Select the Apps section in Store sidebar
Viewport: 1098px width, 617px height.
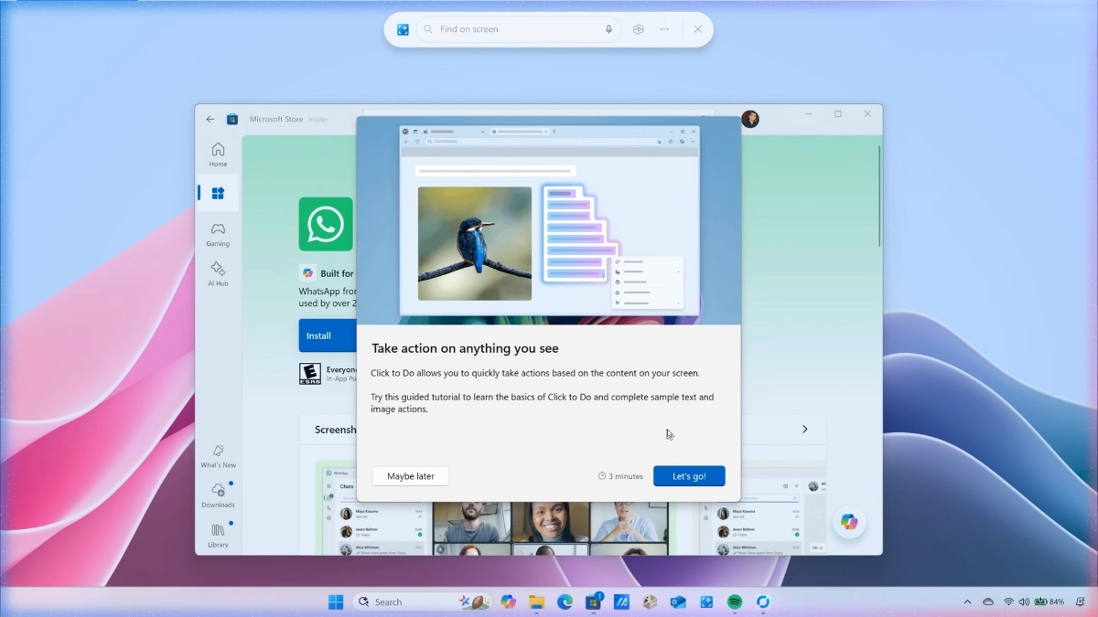click(218, 193)
